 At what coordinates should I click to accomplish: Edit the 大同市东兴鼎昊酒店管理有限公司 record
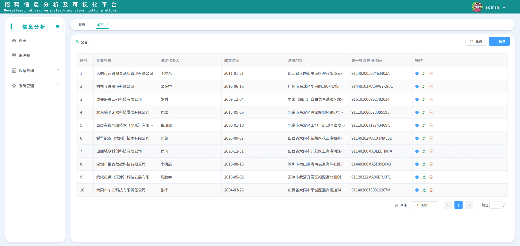click(424, 73)
